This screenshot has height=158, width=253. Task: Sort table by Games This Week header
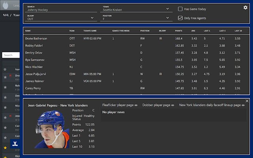121,31
